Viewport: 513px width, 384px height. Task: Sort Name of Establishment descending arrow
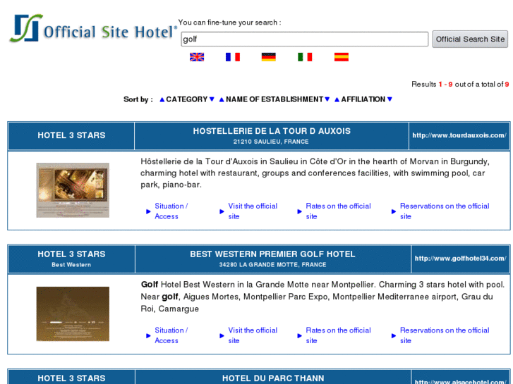[327, 99]
